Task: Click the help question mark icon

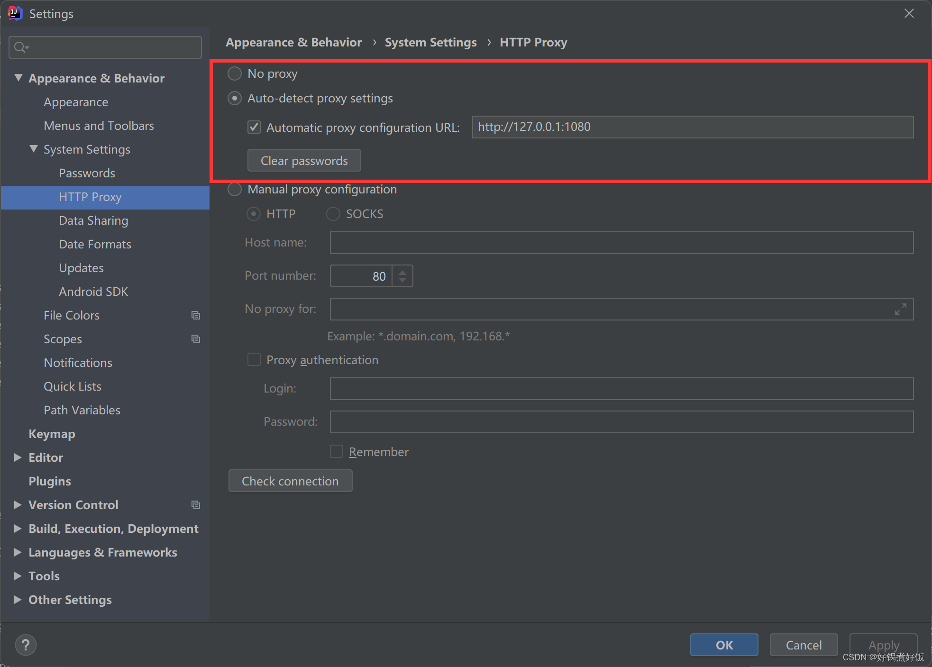Action: tap(26, 645)
